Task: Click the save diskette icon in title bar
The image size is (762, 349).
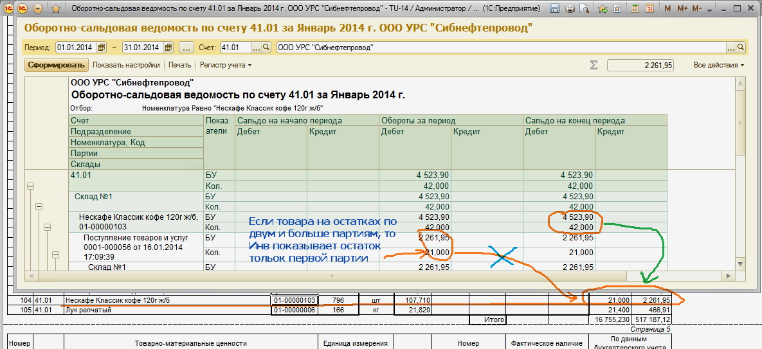Action: pos(555,9)
